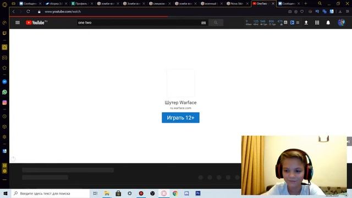The height and width of the screenshot is (198, 352).
Task: Open OBS Studio from the taskbar
Action: (152, 193)
